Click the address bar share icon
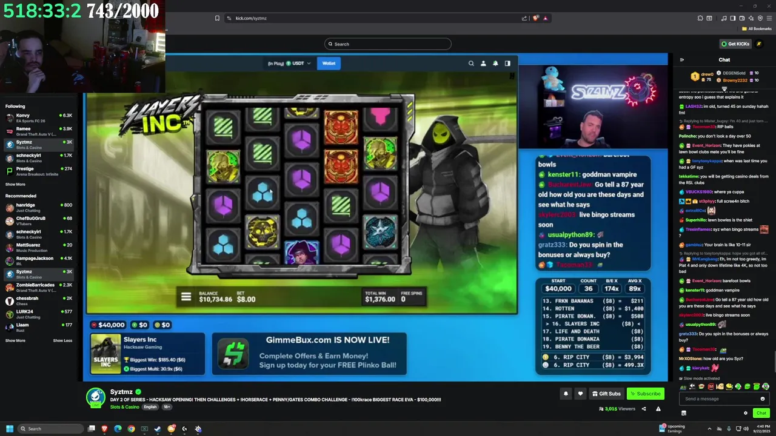 coord(524,18)
